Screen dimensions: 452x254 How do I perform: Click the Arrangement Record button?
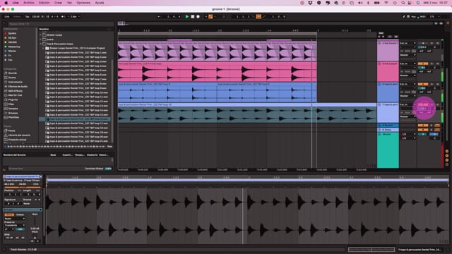pos(198,17)
